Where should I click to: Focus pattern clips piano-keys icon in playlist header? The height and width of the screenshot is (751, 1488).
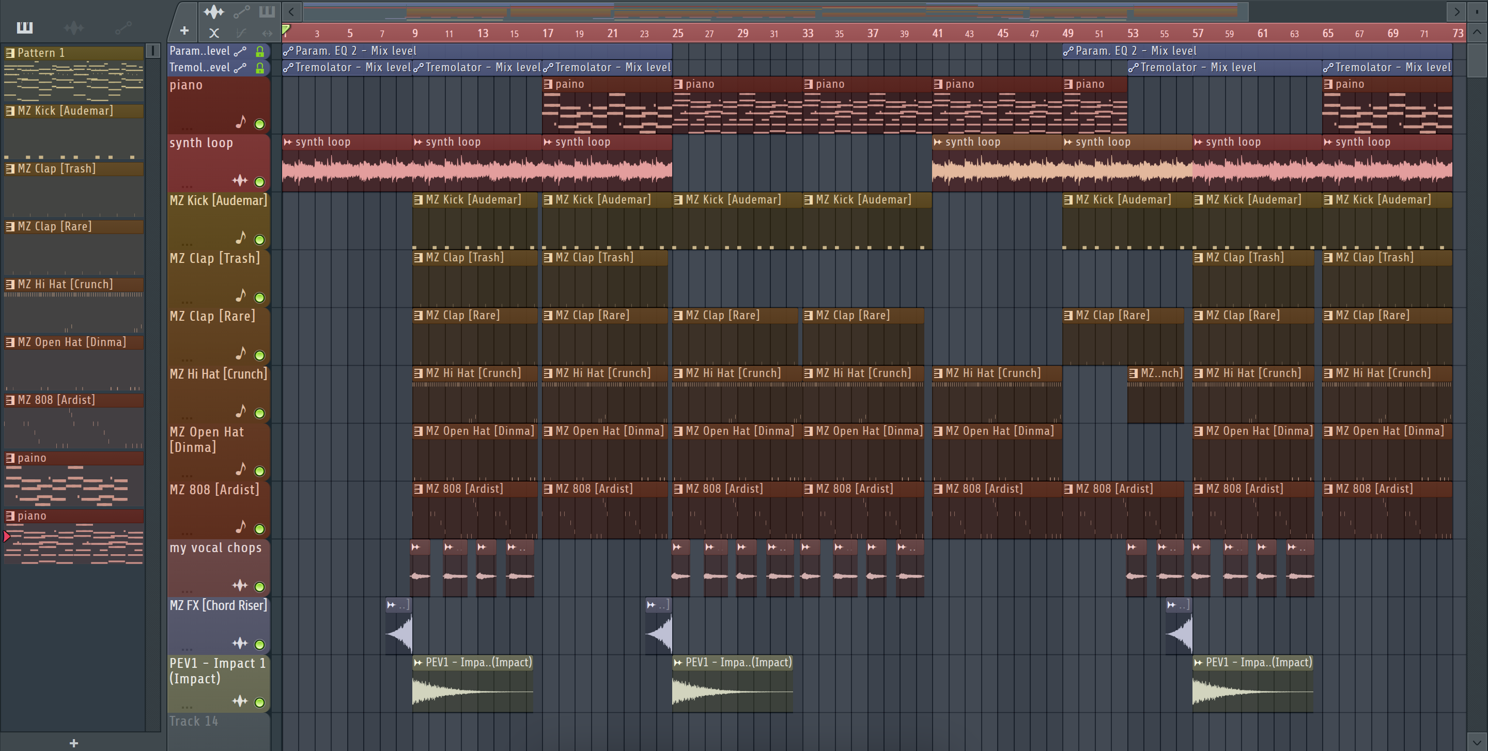click(x=267, y=11)
